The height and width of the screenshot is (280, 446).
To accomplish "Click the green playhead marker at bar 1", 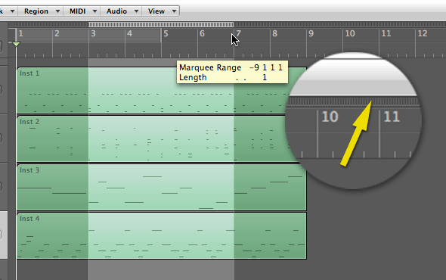I will [16, 44].
